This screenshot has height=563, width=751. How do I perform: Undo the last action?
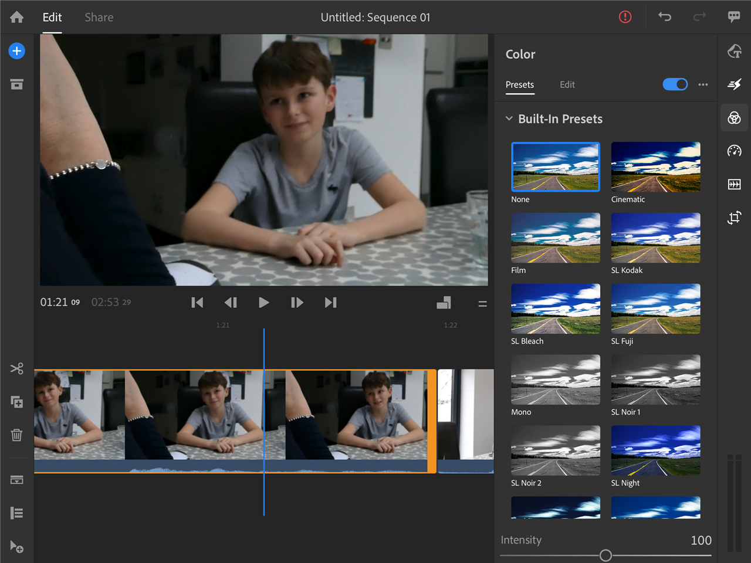tap(664, 17)
